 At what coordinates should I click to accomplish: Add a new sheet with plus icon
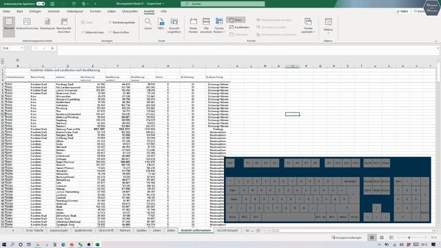point(258,231)
